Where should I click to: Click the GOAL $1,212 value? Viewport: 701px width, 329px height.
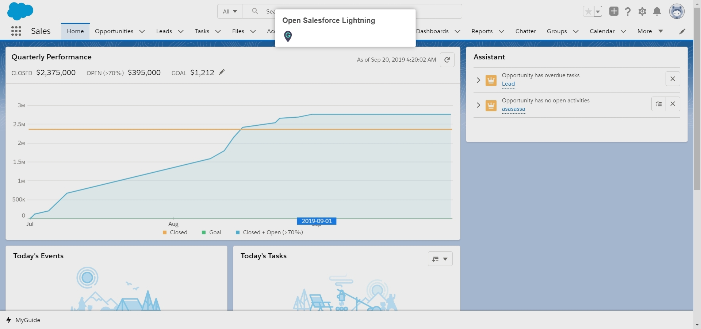click(202, 73)
